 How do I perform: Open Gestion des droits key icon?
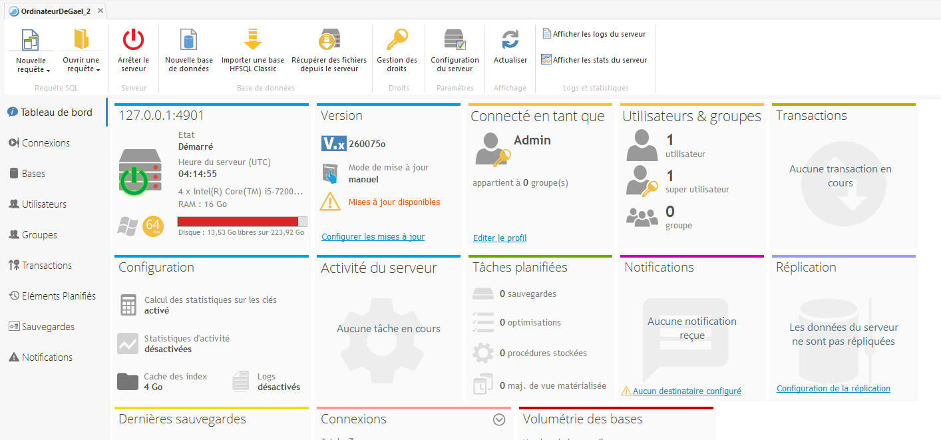pos(397,39)
